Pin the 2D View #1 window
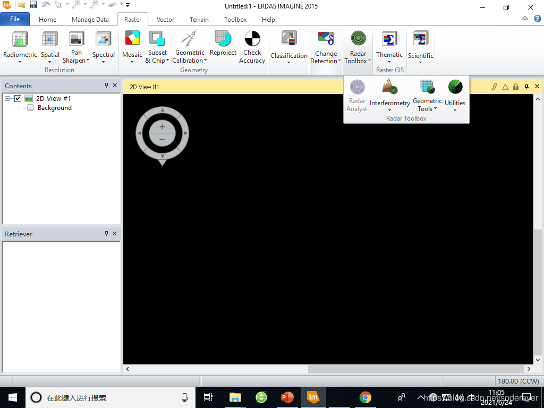 pyautogui.click(x=526, y=87)
